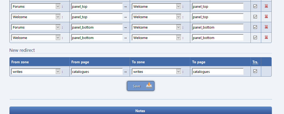Viewport: 284px width, 114px height.
Task: Open the To zone dropdown in Welcome panel_top row
Action: pyautogui.click(x=156, y=17)
